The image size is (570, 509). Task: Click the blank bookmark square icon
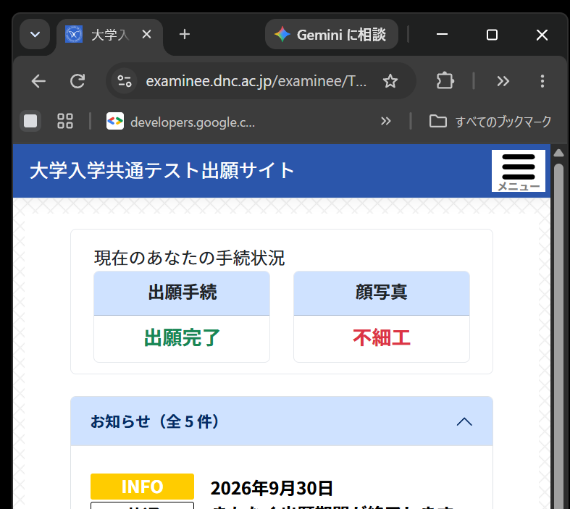click(x=30, y=121)
